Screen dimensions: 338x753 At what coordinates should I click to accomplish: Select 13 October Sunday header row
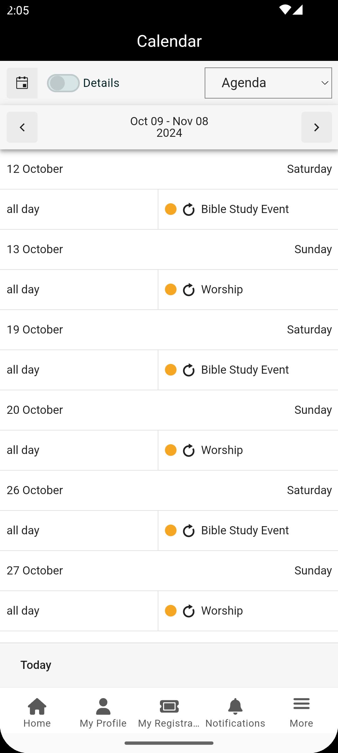coord(169,249)
